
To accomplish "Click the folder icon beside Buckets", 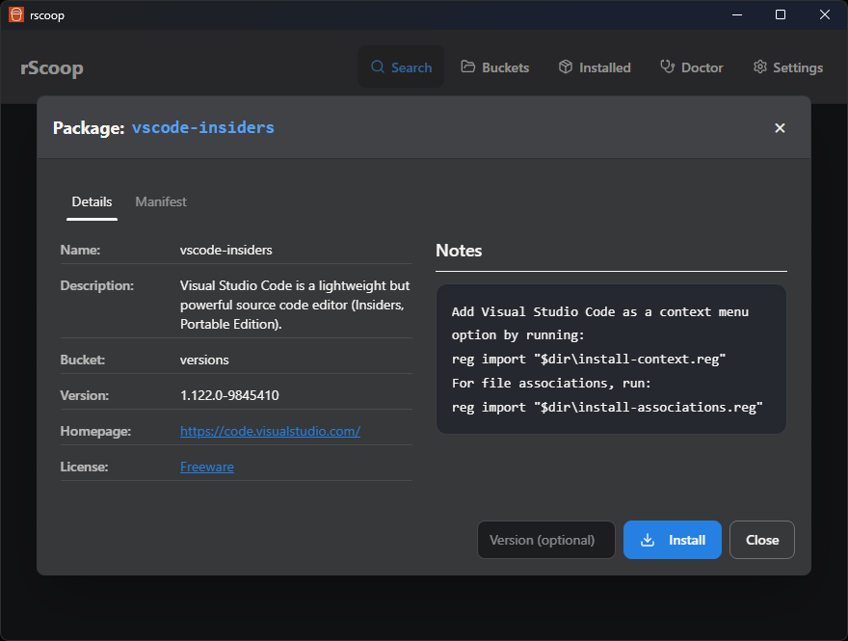I will [467, 67].
